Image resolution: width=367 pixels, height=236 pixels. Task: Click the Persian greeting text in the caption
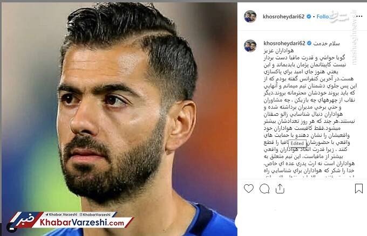[327, 44]
